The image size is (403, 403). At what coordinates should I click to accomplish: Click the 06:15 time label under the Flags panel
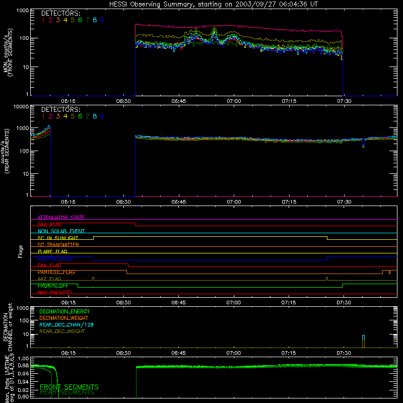coord(69,303)
